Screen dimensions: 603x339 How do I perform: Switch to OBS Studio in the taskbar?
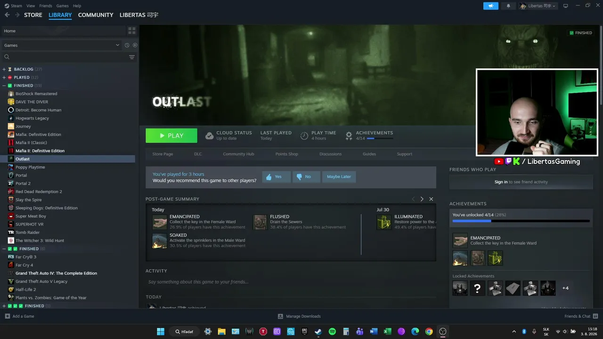[x=443, y=331]
